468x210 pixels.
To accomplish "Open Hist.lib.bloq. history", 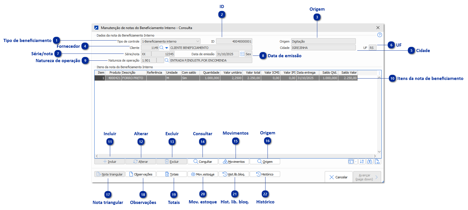I will click(x=234, y=174).
